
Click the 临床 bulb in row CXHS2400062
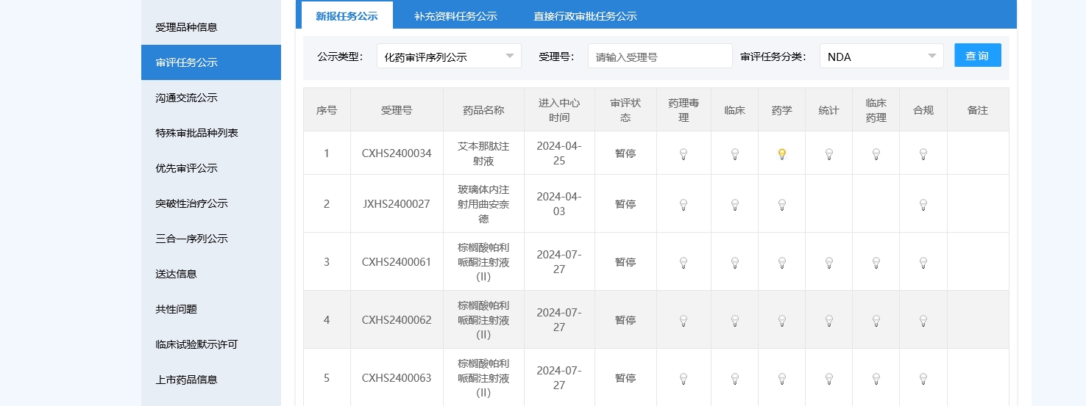pos(734,321)
